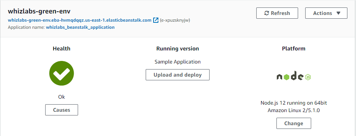Open whizlabs_beanstalk_application application link
Viewport: 356px width, 136px height.
coord(80,27)
